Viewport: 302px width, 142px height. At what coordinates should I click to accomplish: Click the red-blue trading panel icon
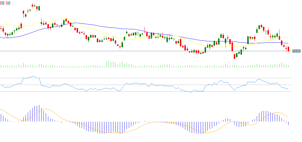coord(8,3)
